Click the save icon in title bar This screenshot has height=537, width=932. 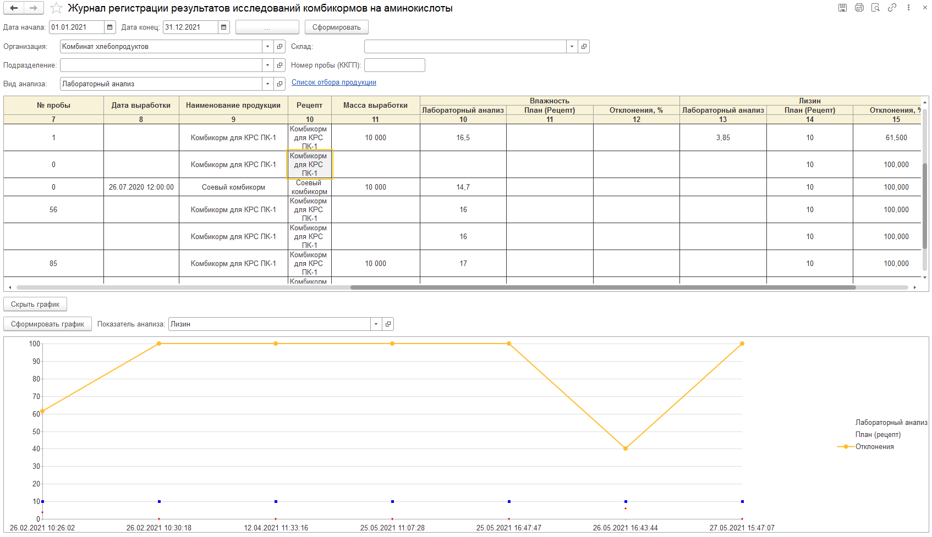coord(842,8)
